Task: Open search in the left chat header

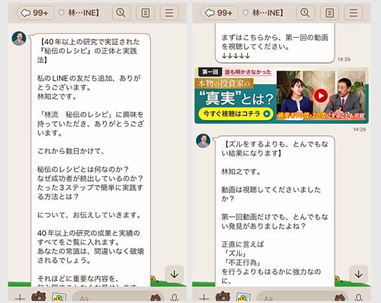Action: [x=121, y=13]
